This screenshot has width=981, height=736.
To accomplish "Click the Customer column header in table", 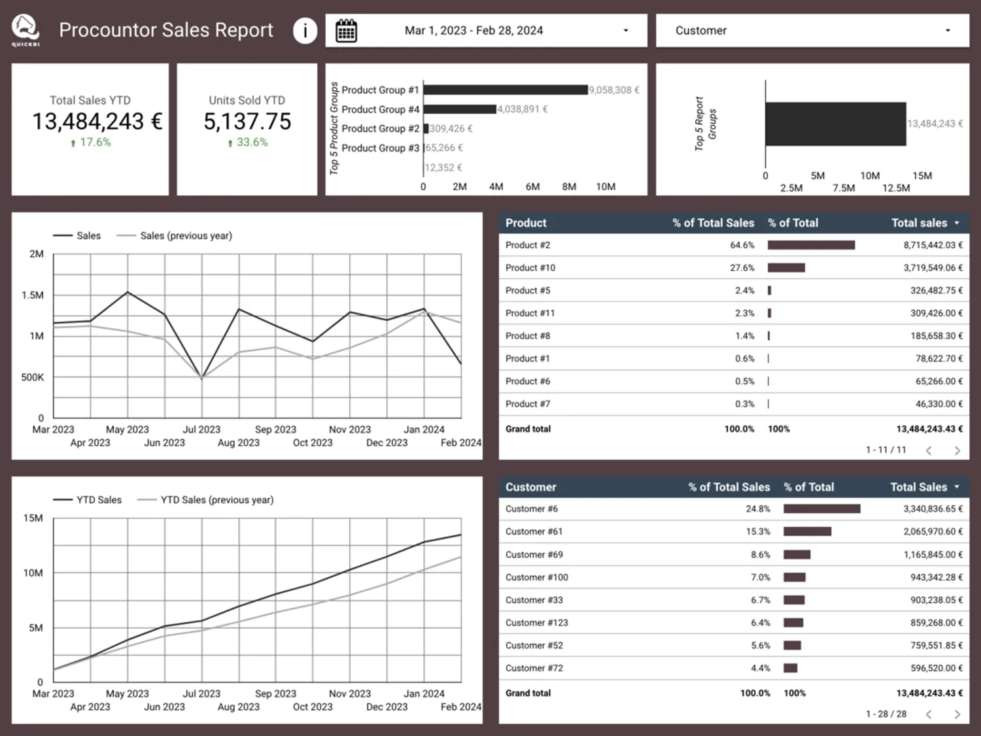I will (x=530, y=487).
